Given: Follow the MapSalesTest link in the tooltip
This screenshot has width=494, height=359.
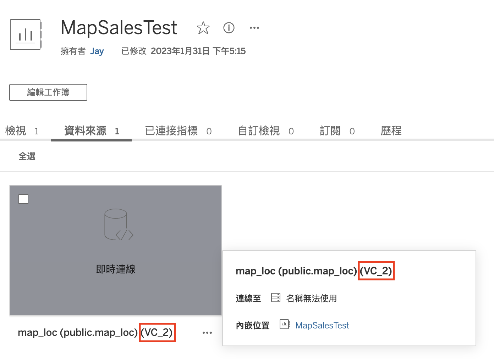Looking at the screenshot, I should coord(322,325).
